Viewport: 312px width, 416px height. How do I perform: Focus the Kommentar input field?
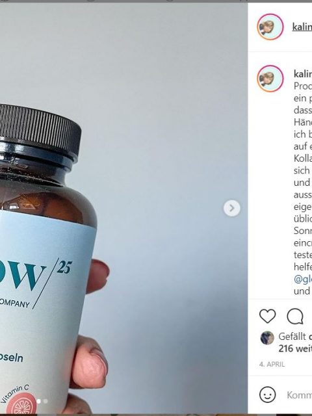coord(299,395)
